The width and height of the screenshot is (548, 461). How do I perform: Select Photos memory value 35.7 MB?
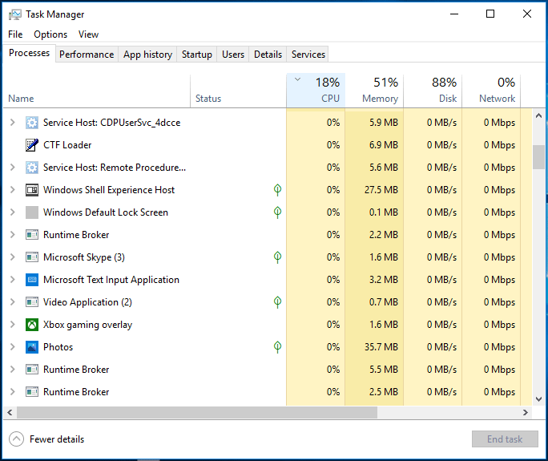pyautogui.click(x=381, y=347)
